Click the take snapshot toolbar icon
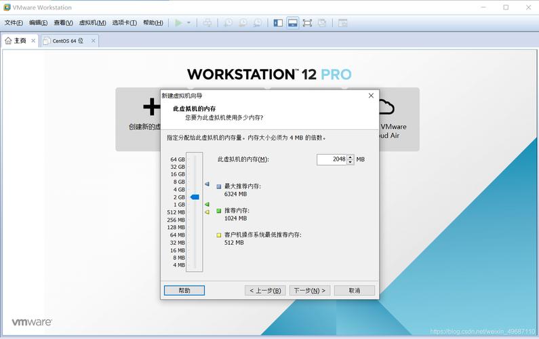 coord(228,22)
